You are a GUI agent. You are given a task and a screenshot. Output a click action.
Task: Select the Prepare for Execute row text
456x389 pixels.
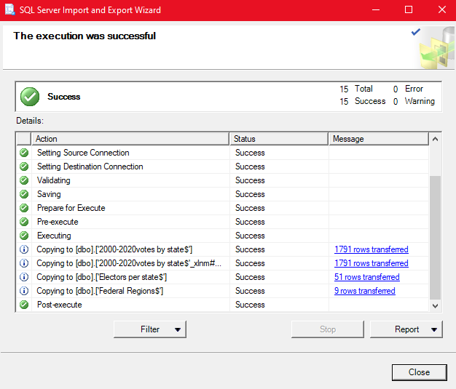pos(71,208)
